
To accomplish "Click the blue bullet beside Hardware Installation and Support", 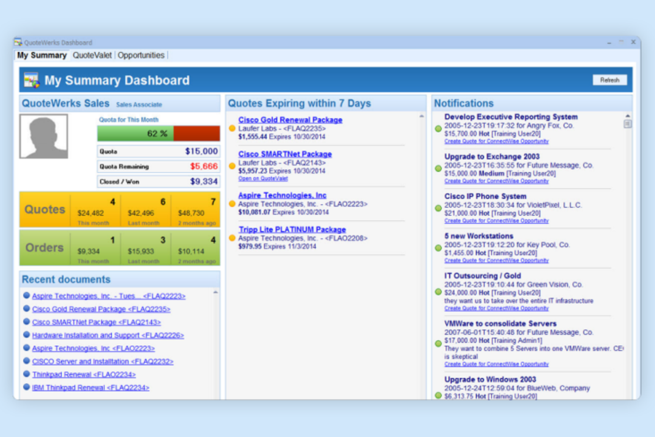I will click(27, 335).
